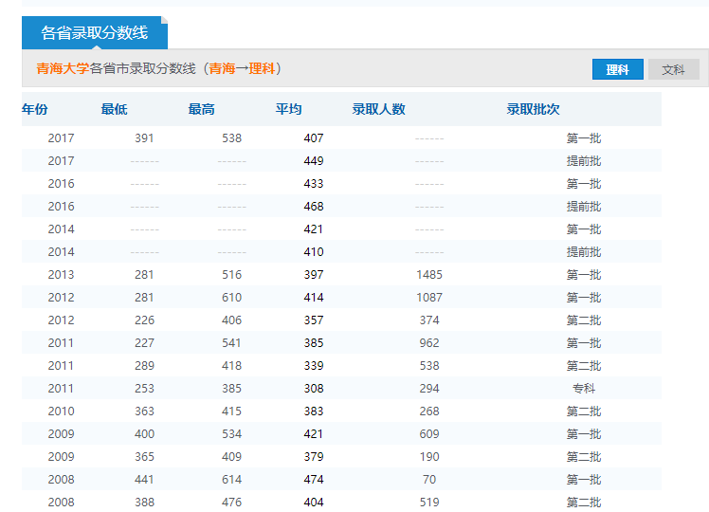Select the 2017 maximum score 538

[231, 137]
